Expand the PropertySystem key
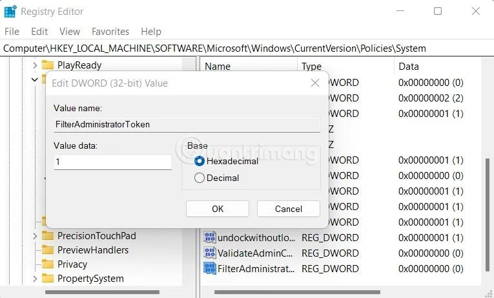494x298 pixels. point(35,279)
